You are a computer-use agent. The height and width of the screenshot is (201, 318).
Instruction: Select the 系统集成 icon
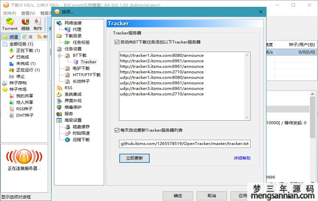[x=59, y=94]
